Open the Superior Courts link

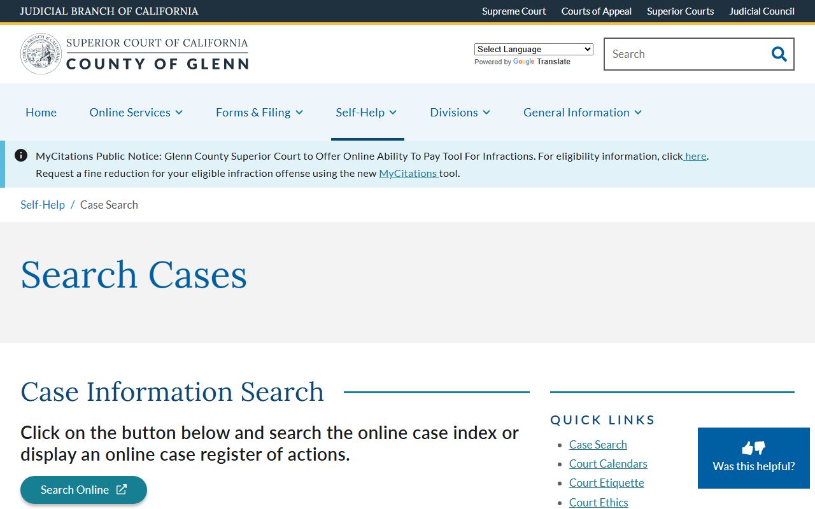pos(680,11)
